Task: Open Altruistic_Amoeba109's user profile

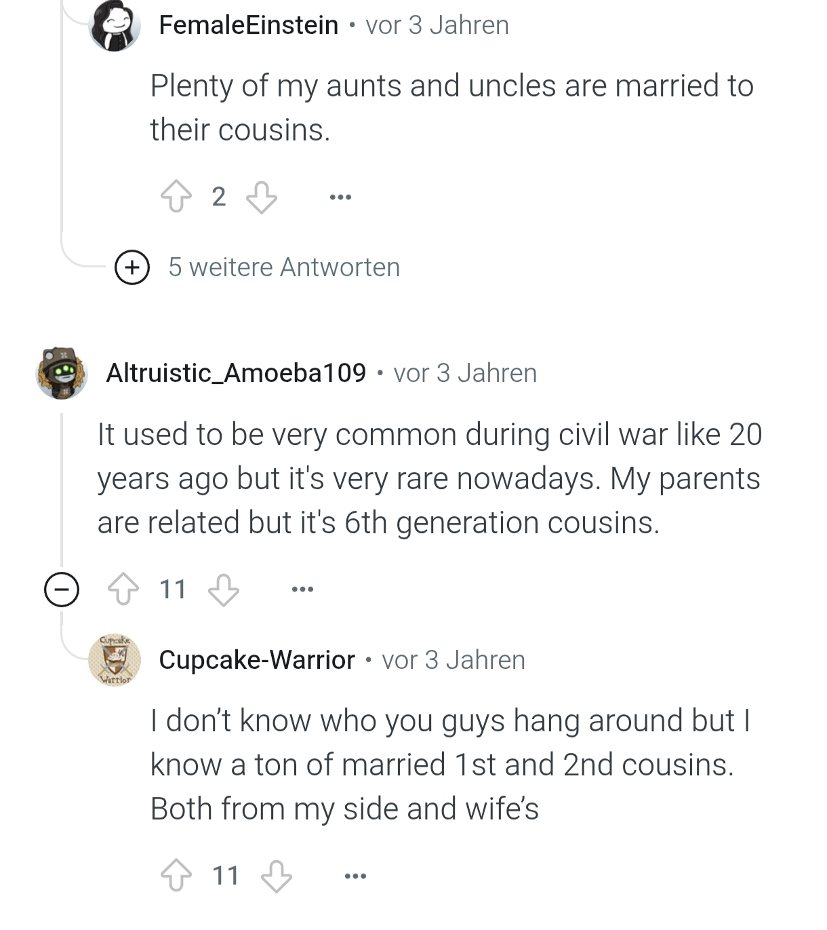Action: coord(236,373)
